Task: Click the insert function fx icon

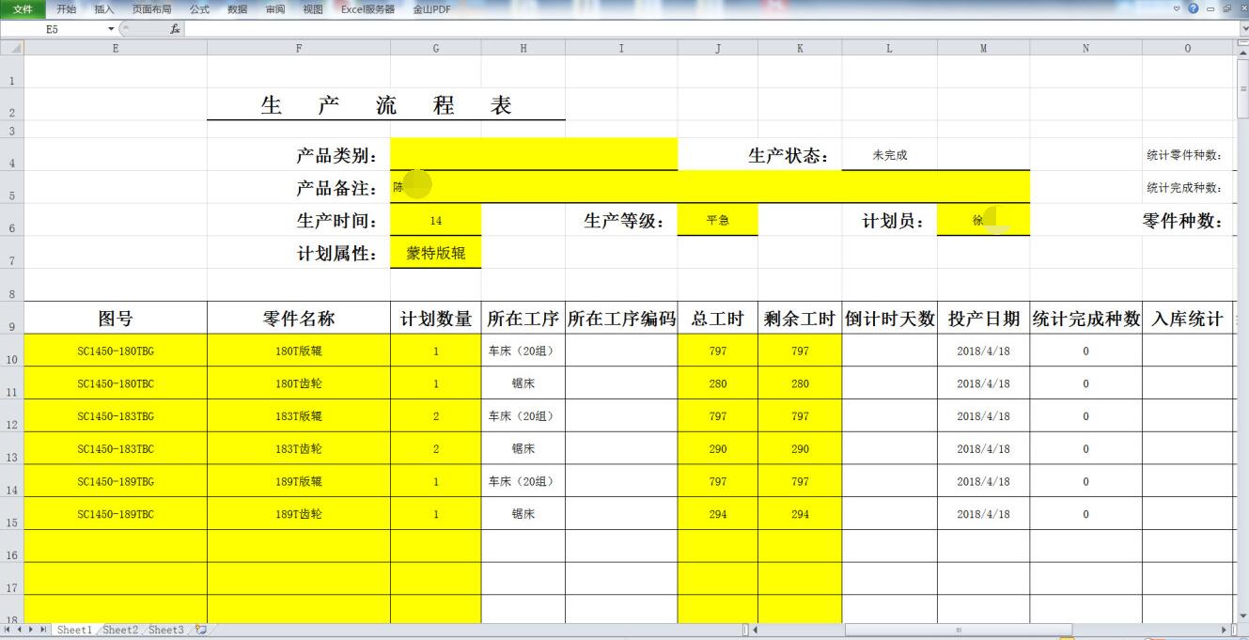Action: click(x=175, y=29)
